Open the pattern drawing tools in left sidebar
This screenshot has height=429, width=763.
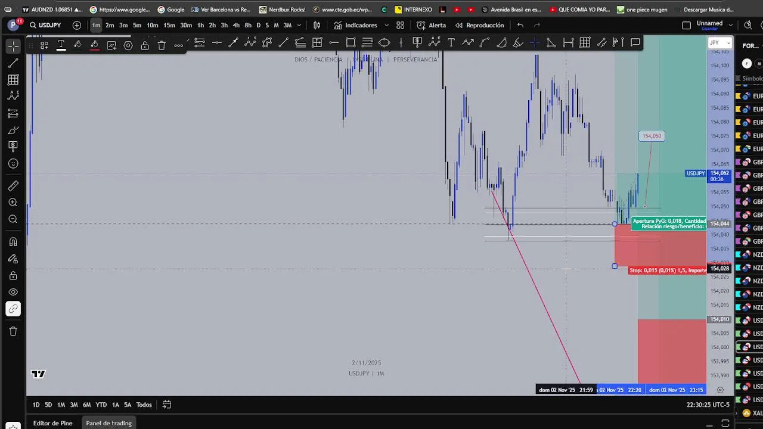(13, 96)
